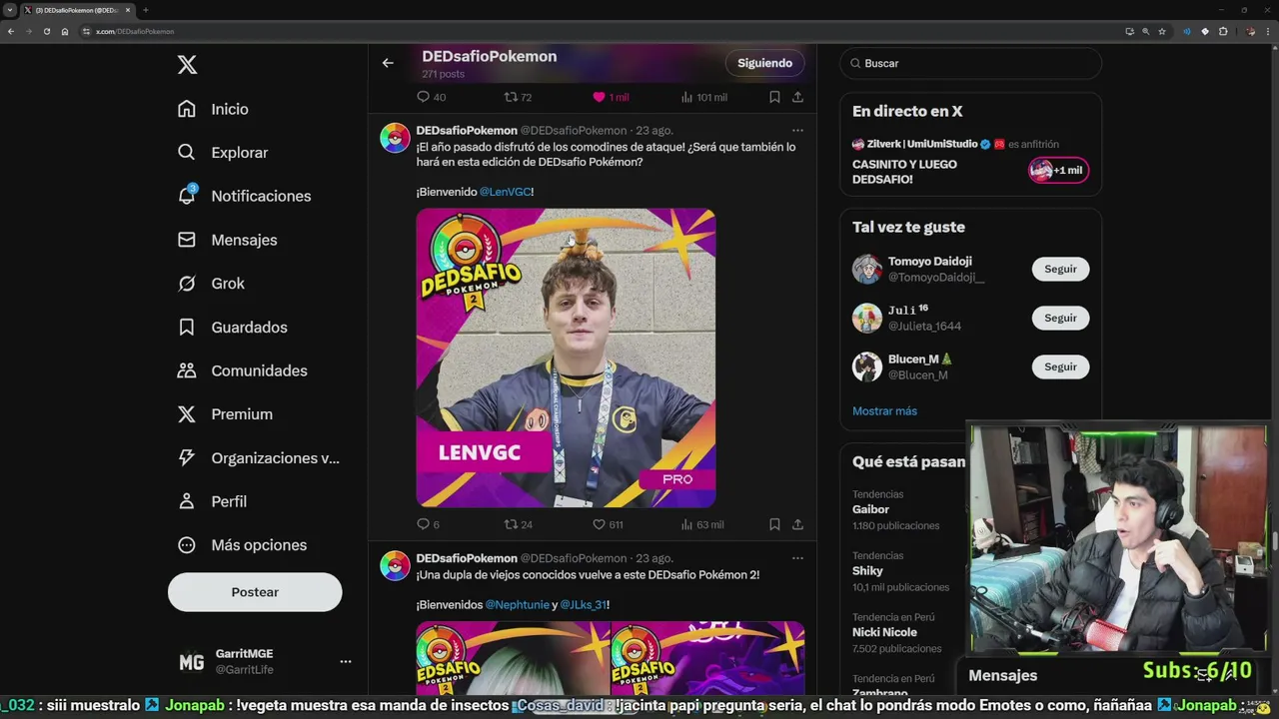Share the LenVGC post
This screenshot has height=719, width=1279.
coord(797,524)
